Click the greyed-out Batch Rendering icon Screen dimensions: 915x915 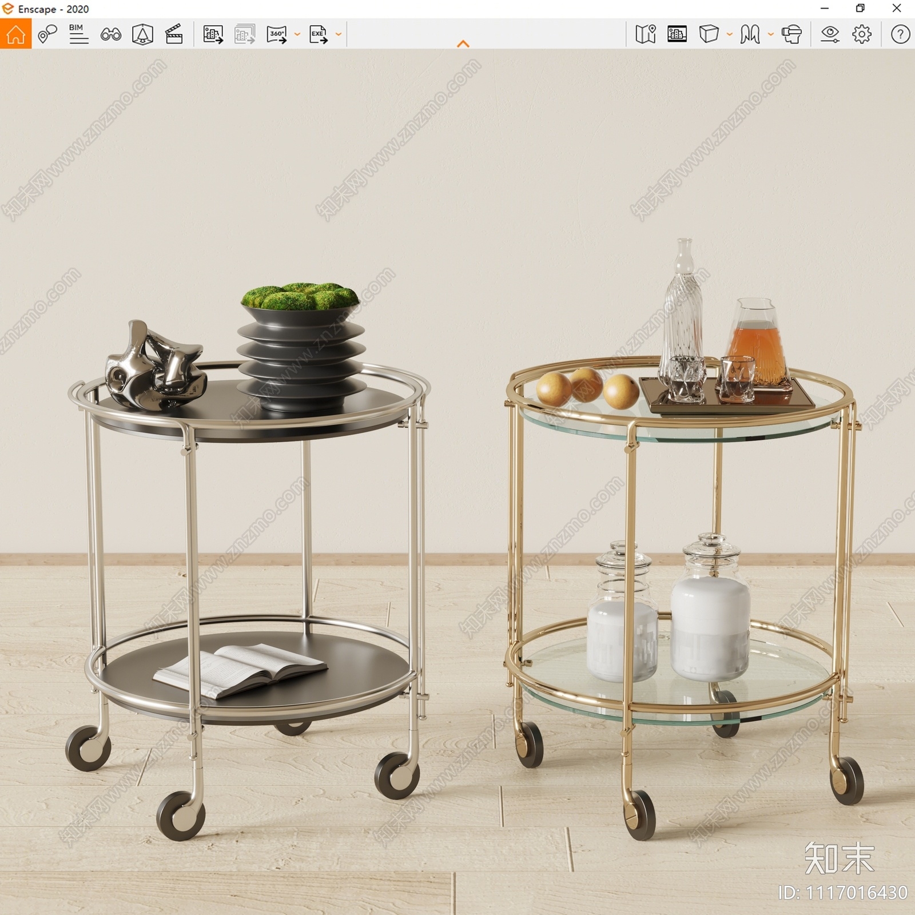(245, 34)
